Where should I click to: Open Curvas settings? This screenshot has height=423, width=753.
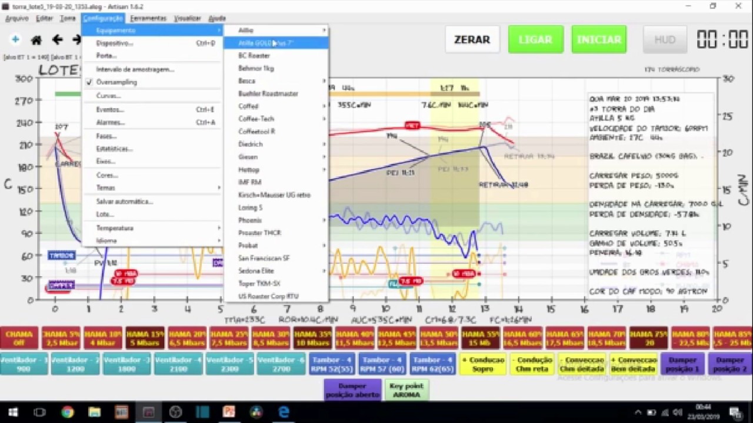[153, 96]
